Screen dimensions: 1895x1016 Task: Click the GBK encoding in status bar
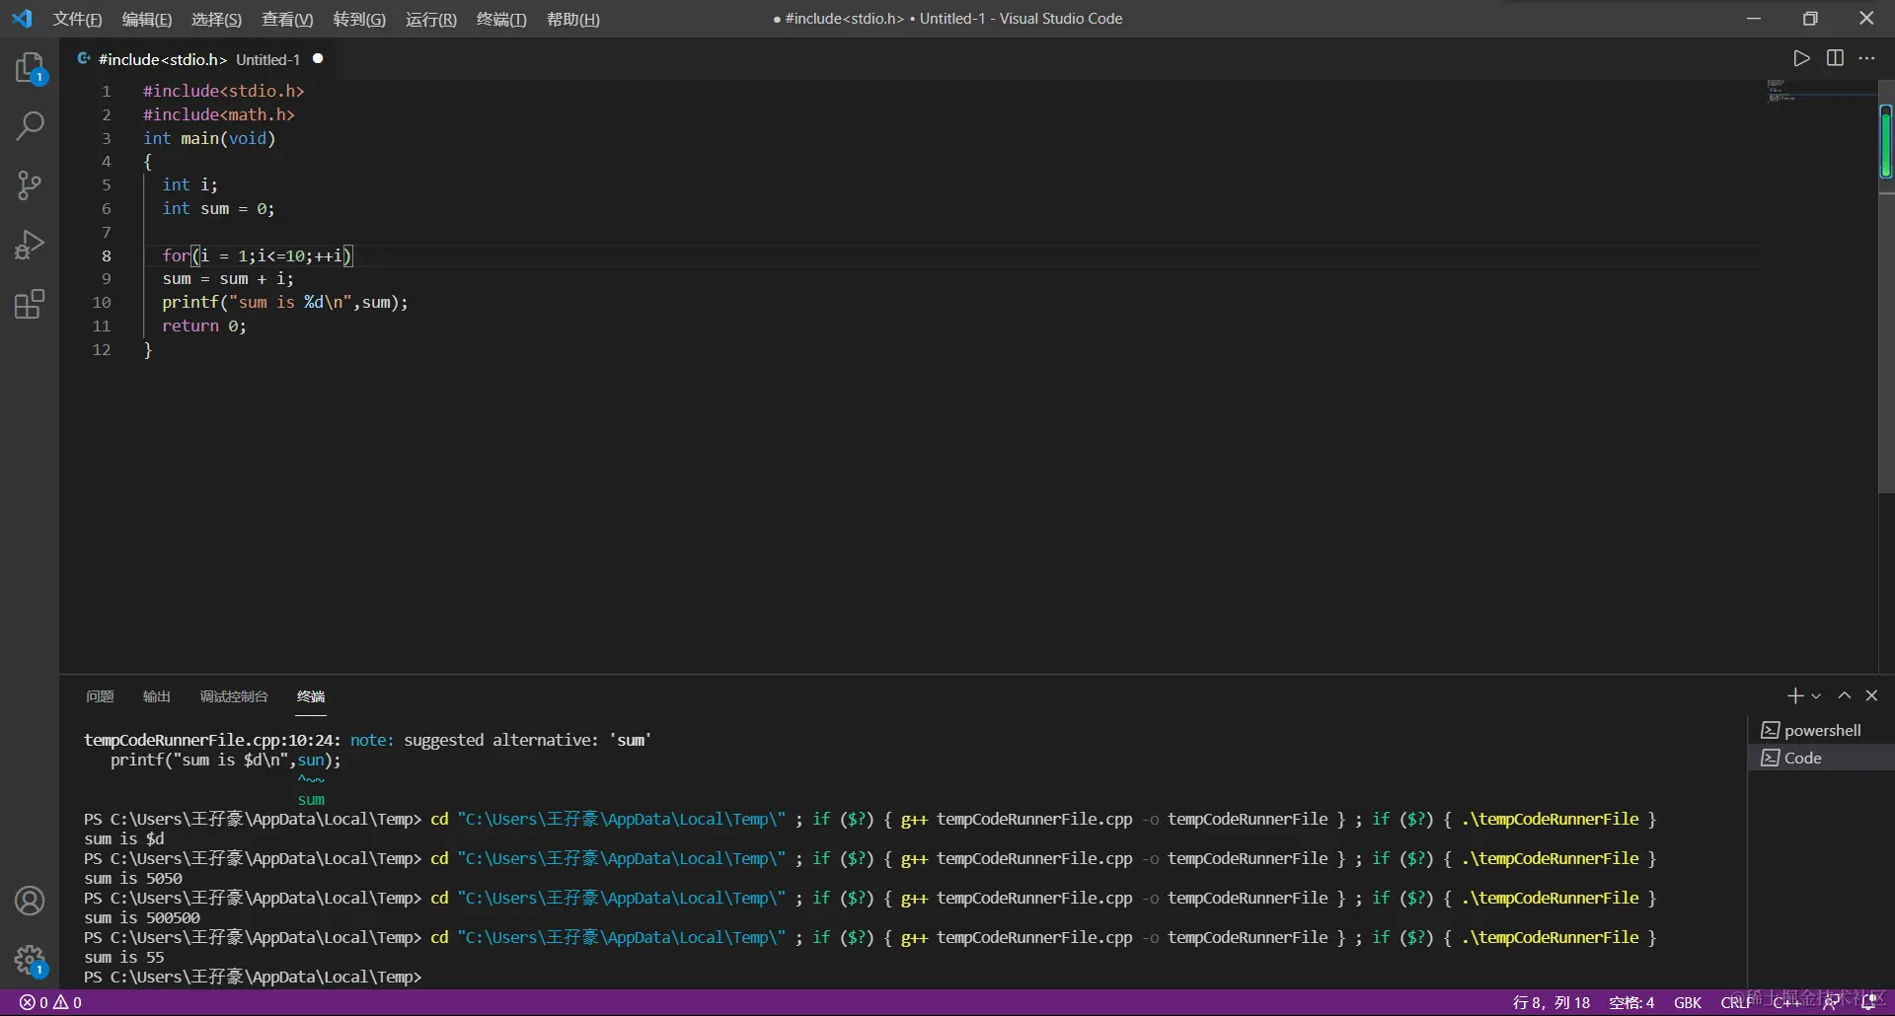click(1687, 1002)
